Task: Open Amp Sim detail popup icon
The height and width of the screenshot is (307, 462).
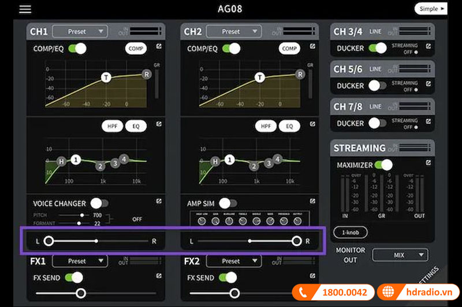Action: [x=312, y=201]
